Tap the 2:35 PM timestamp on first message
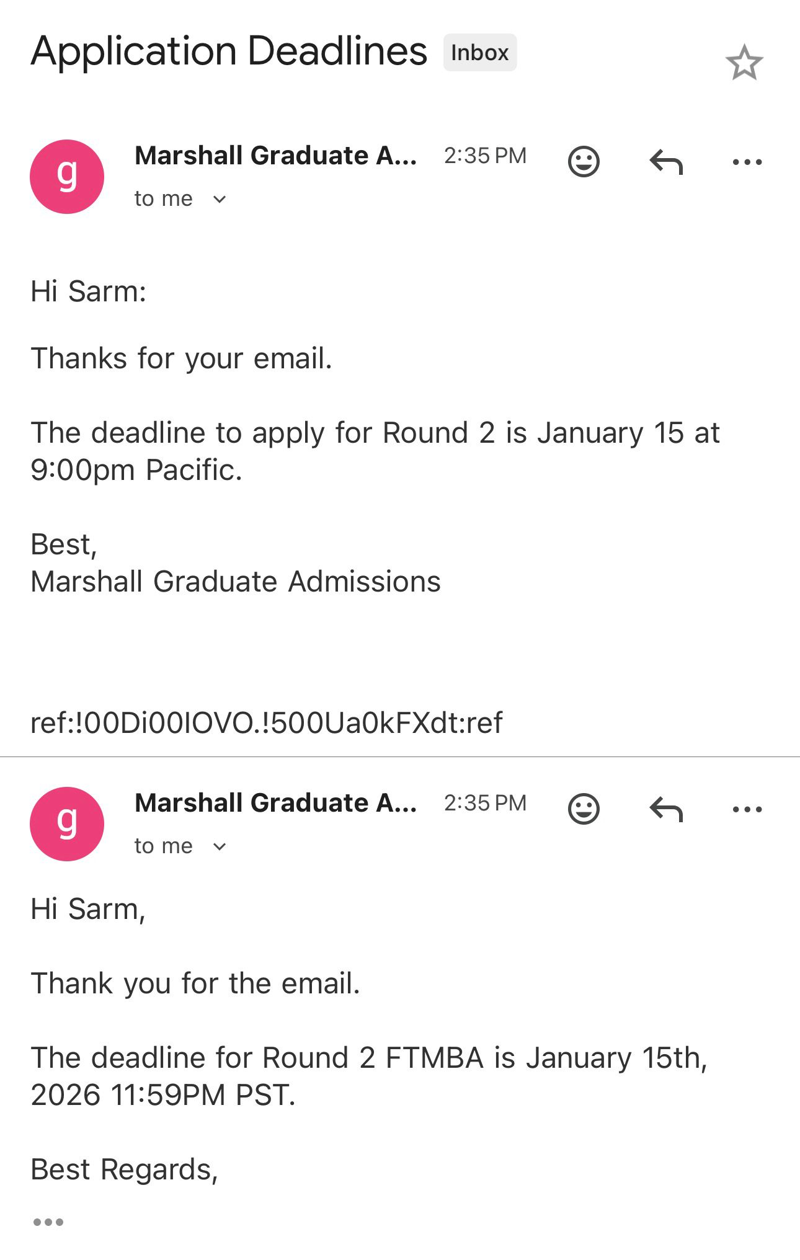Viewport: 800px width, 1260px height. tap(485, 156)
